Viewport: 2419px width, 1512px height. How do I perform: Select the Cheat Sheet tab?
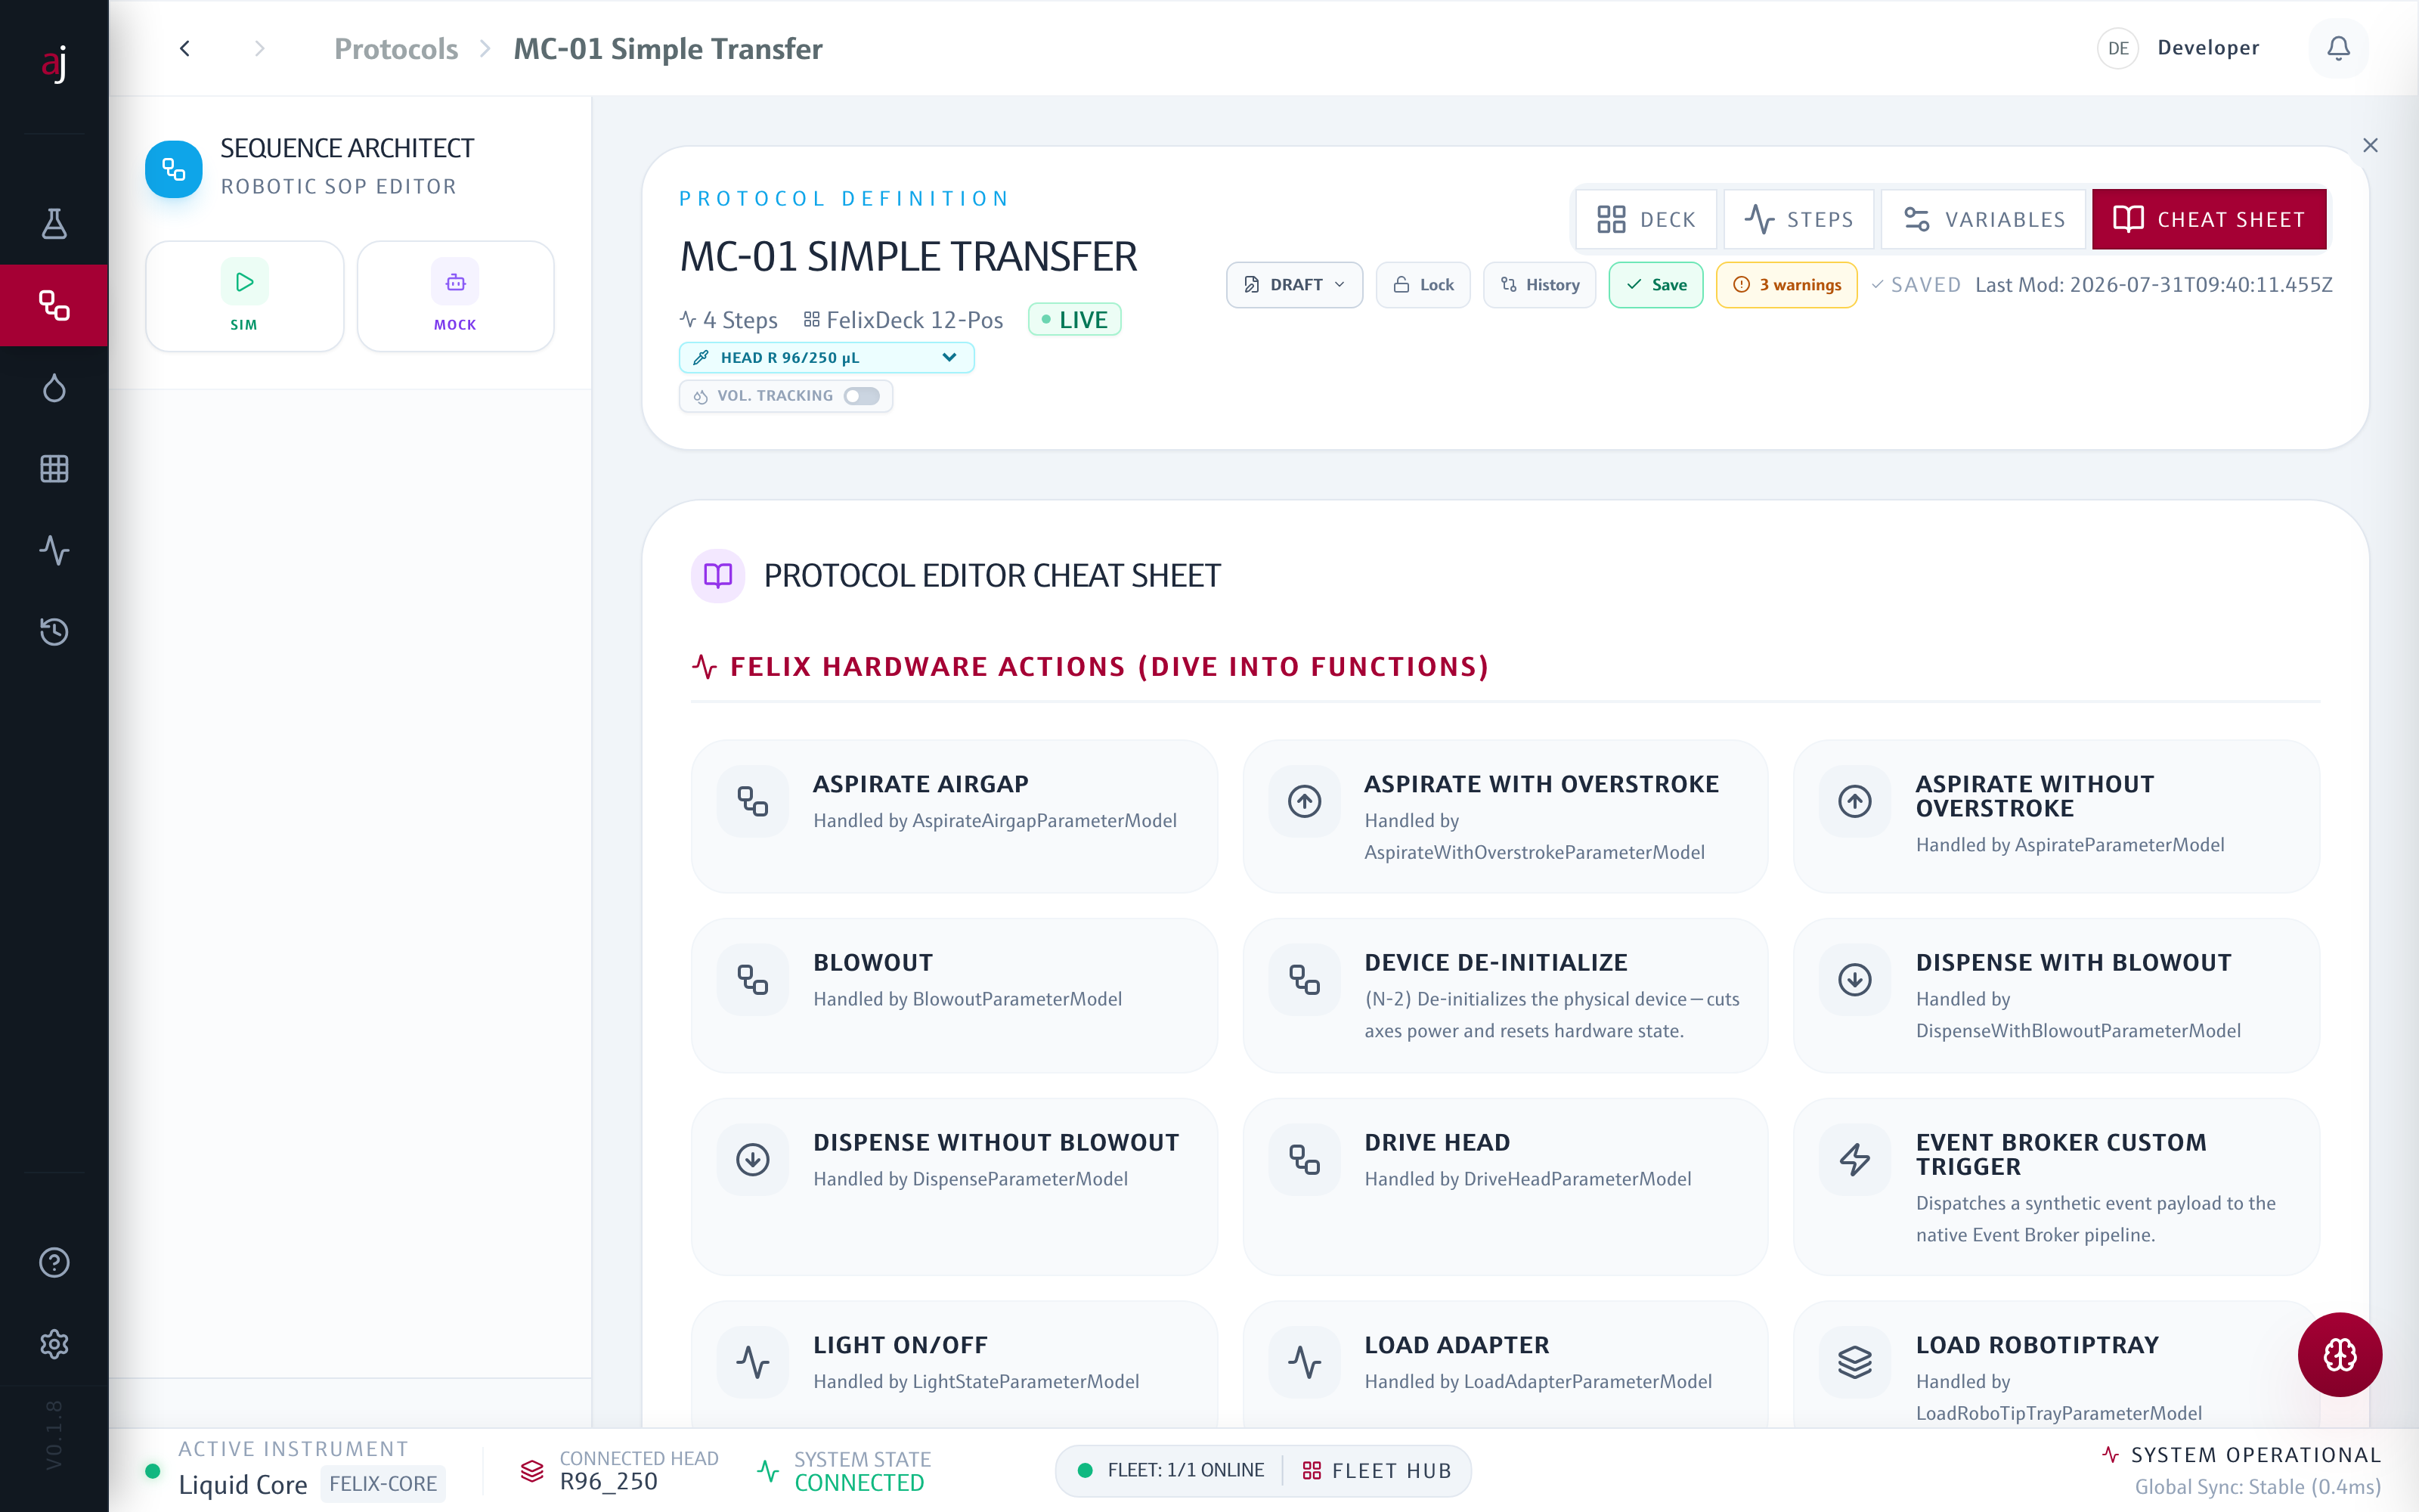(x=2209, y=219)
